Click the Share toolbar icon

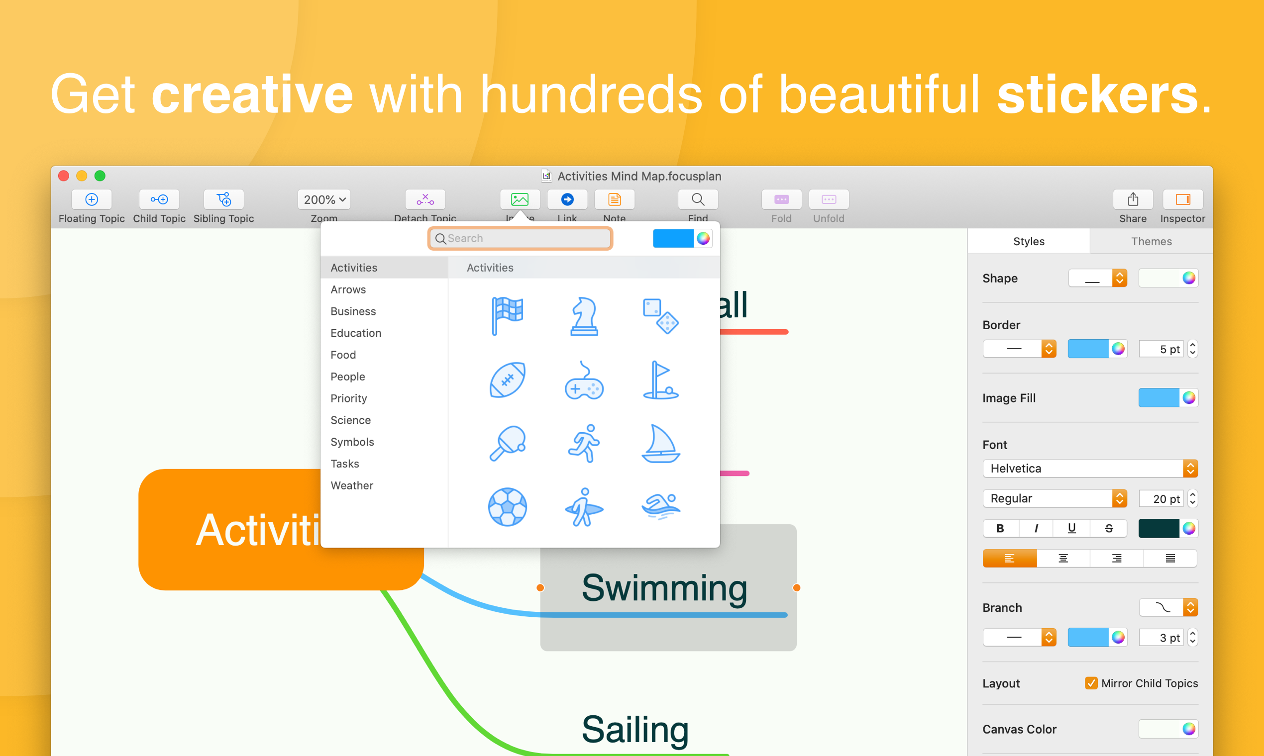[x=1133, y=199]
